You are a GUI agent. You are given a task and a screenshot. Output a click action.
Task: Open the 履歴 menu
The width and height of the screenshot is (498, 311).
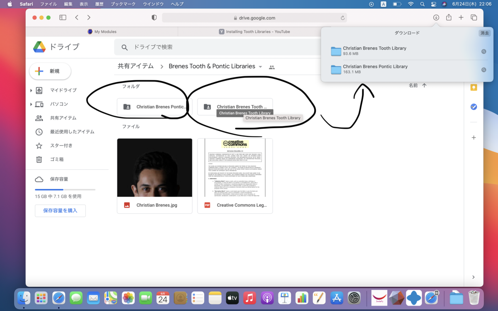(x=99, y=4)
